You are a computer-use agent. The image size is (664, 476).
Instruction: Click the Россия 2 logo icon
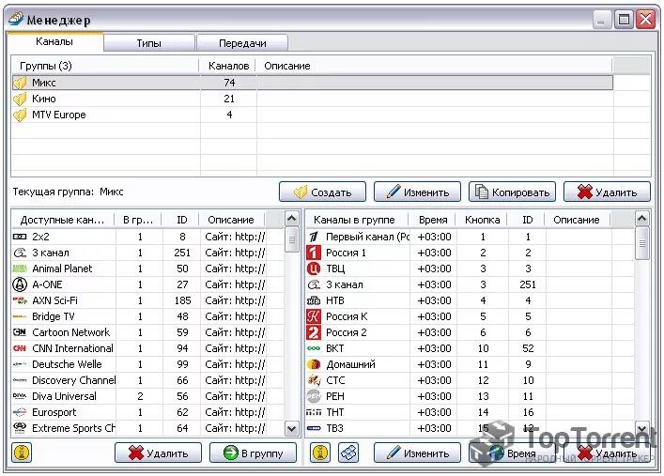click(314, 332)
